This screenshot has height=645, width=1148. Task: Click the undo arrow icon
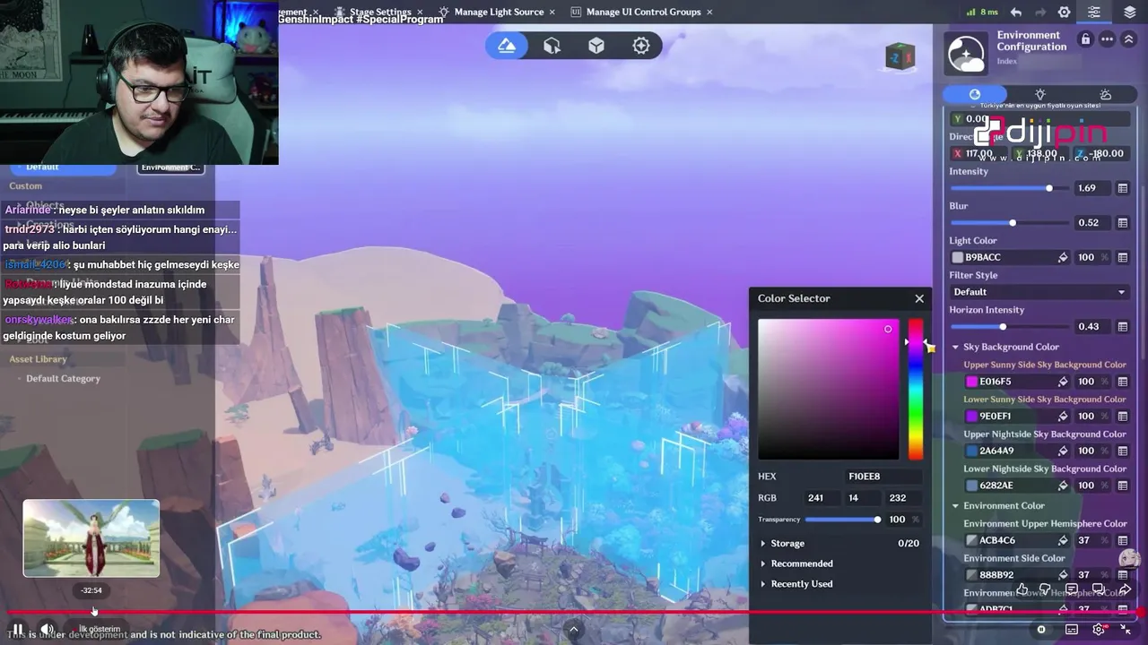1016,13
